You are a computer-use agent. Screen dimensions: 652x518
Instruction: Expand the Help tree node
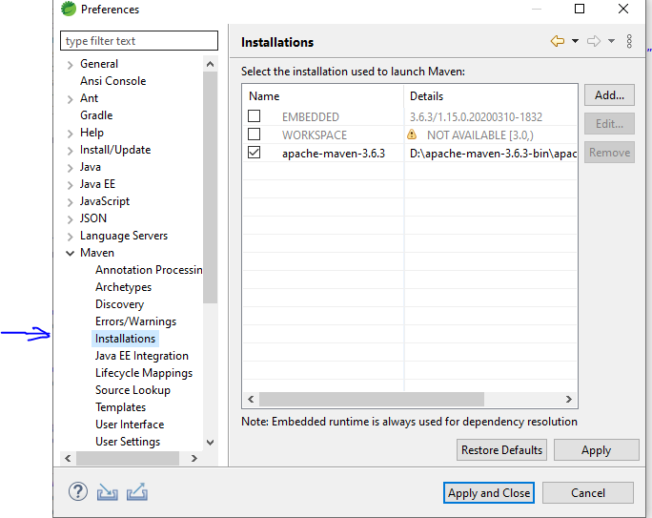[x=71, y=134]
